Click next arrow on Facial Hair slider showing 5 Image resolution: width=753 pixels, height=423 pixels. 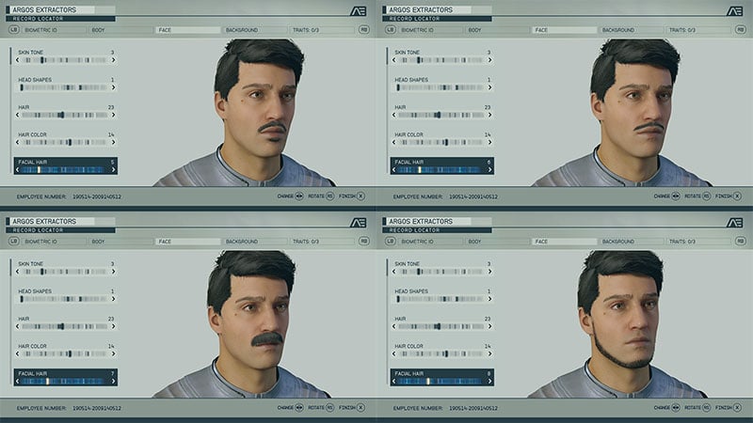click(x=113, y=169)
